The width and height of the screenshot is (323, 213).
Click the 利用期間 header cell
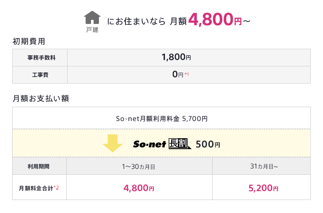[x=40, y=166]
